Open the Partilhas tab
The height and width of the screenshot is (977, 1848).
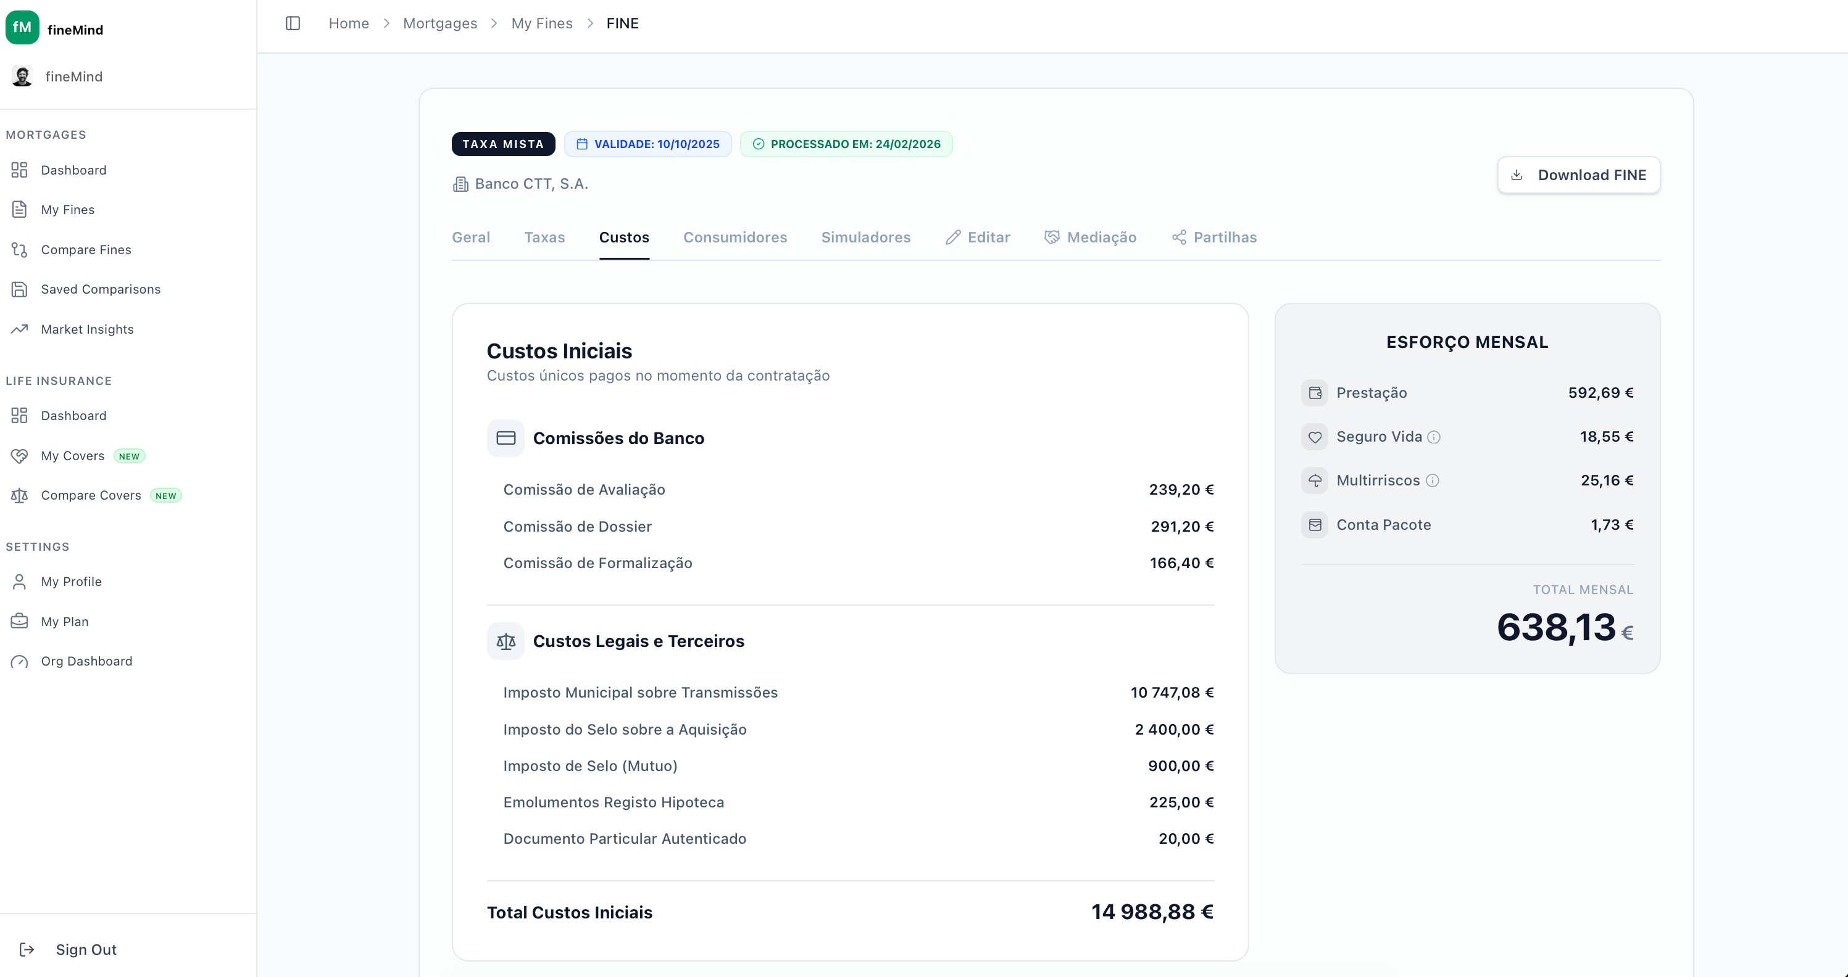point(1214,237)
